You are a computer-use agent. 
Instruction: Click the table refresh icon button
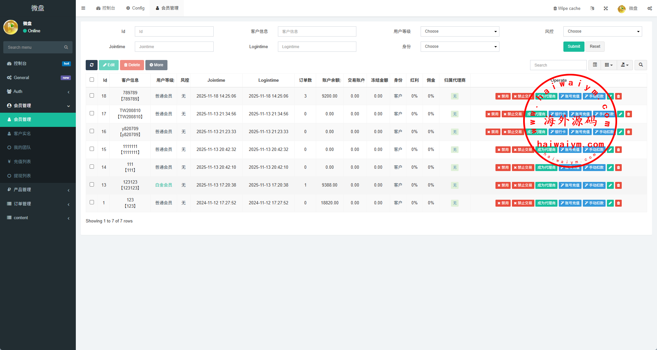click(92, 65)
